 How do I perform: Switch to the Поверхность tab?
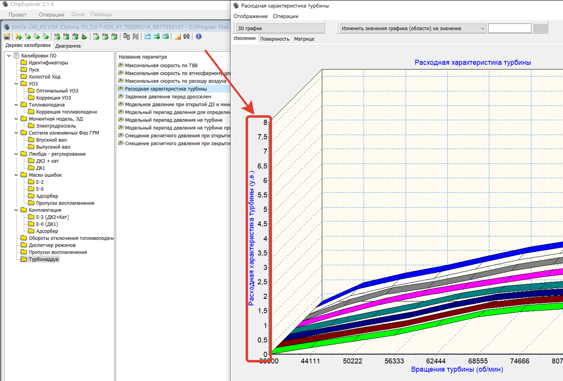pos(274,39)
